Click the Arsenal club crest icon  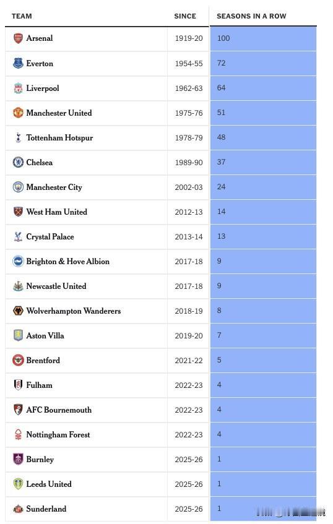pyautogui.click(x=18, y=38)
